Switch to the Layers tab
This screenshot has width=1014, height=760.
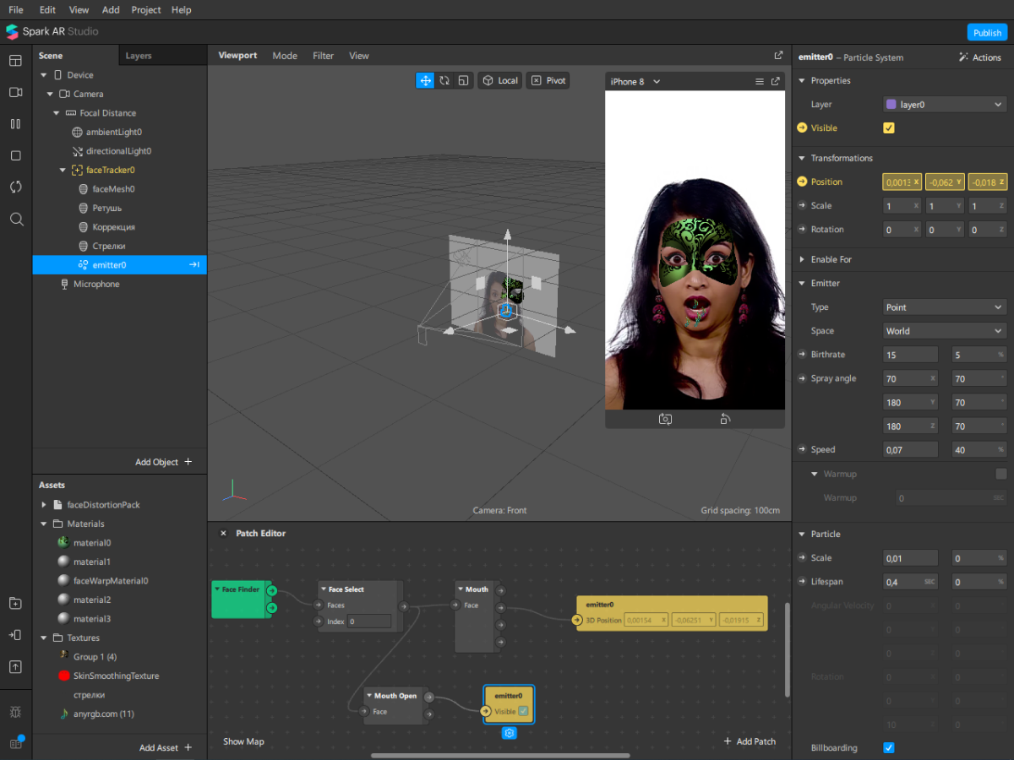[x=139, y=56]
